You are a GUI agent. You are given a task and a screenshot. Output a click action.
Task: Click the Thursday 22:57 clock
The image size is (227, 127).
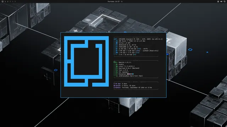[113, 1]
